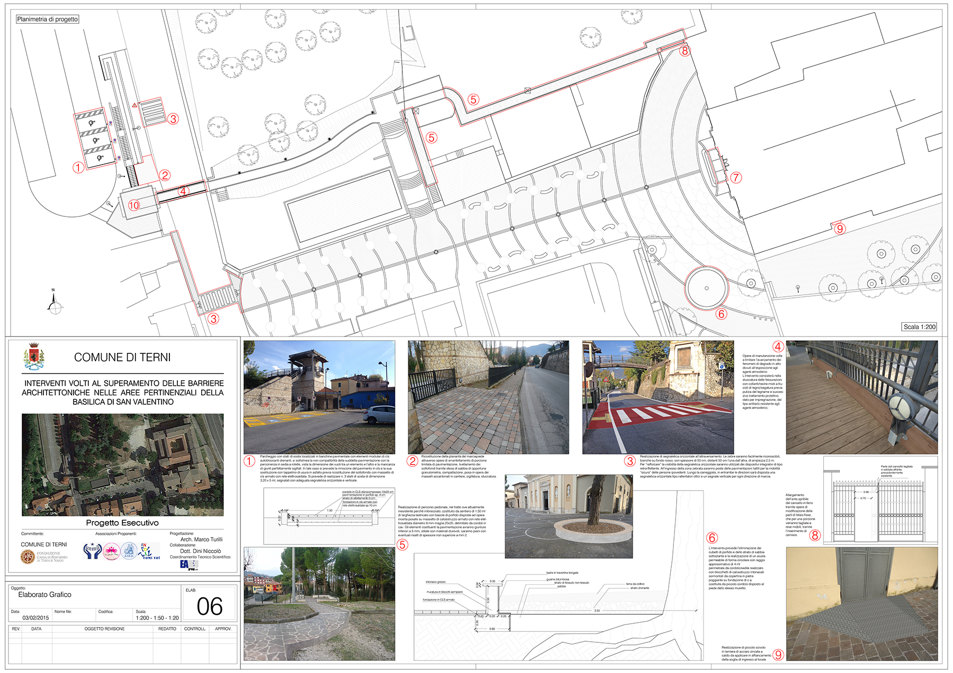
Task: Click the "Scala 1:200" scale box
Action: pos(919,326)
